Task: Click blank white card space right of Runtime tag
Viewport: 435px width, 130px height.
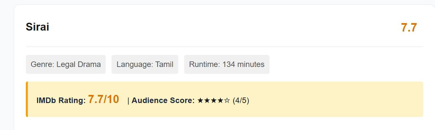Action: (x=343, y=64)
